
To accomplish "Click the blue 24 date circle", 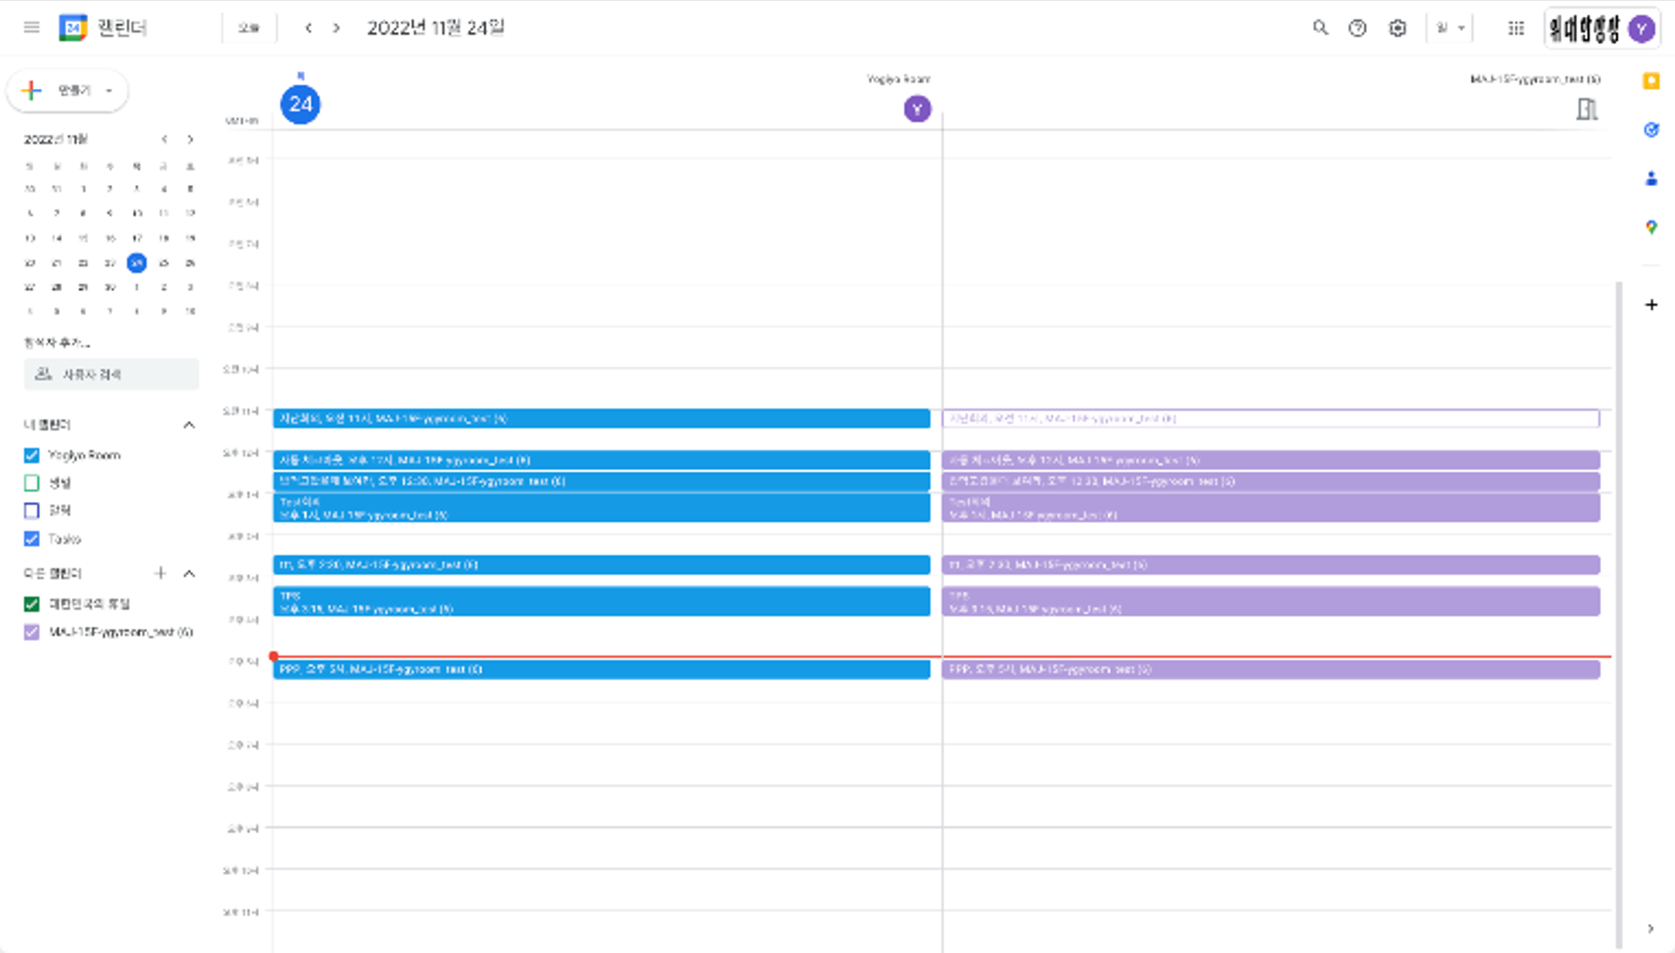I will 300,104.
